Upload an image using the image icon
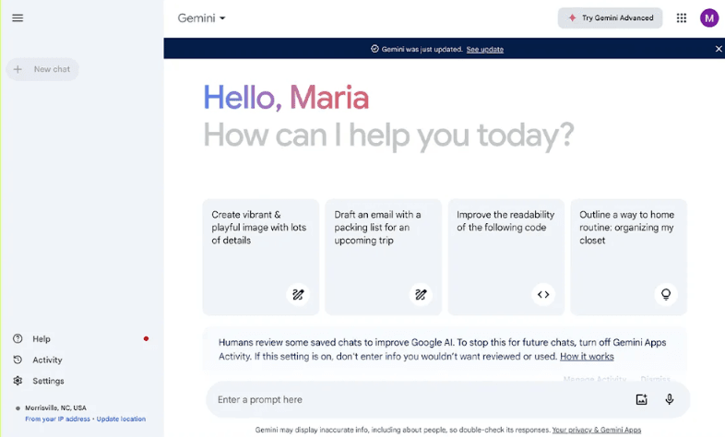Viewport: 725px width, 437px height. pyautogui.click(x=641, y=399)
